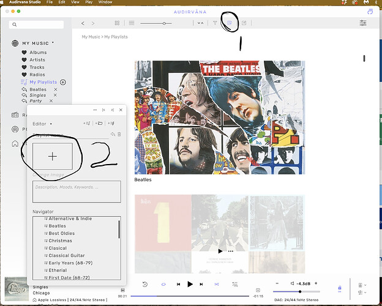Open the Singles sidebar shortcut
382x306 pixels.
[x=38, y=95]
